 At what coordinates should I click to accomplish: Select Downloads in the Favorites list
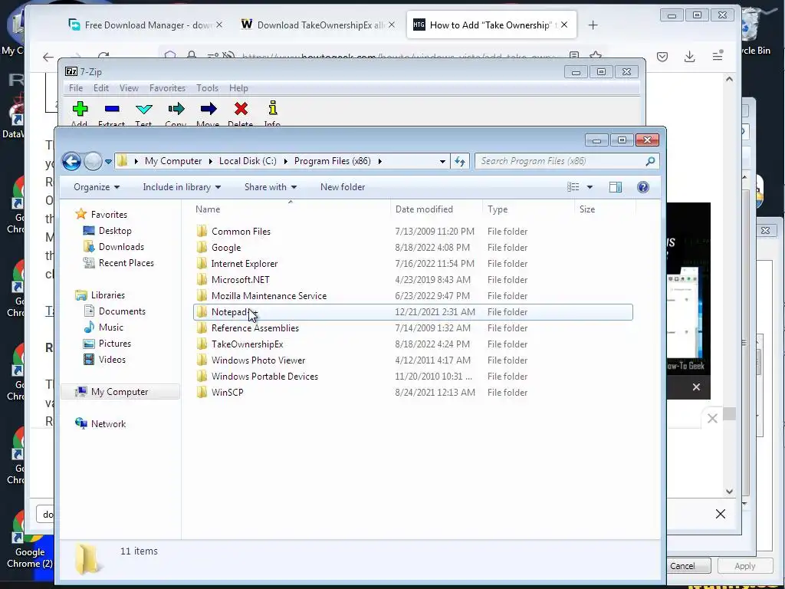121,247
